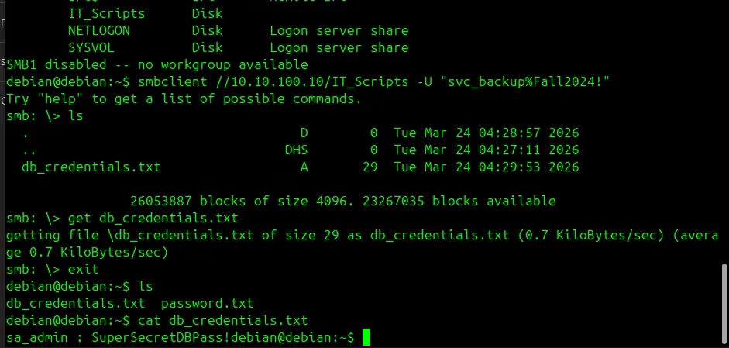The width and height of the screenshot is (729, 348).
Task: Click the green cursor block at the prompt
Action: click(x=366, y=337)
